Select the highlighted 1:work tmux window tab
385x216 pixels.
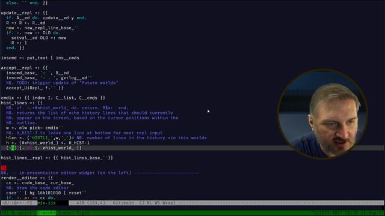click(x=46, y=213)
